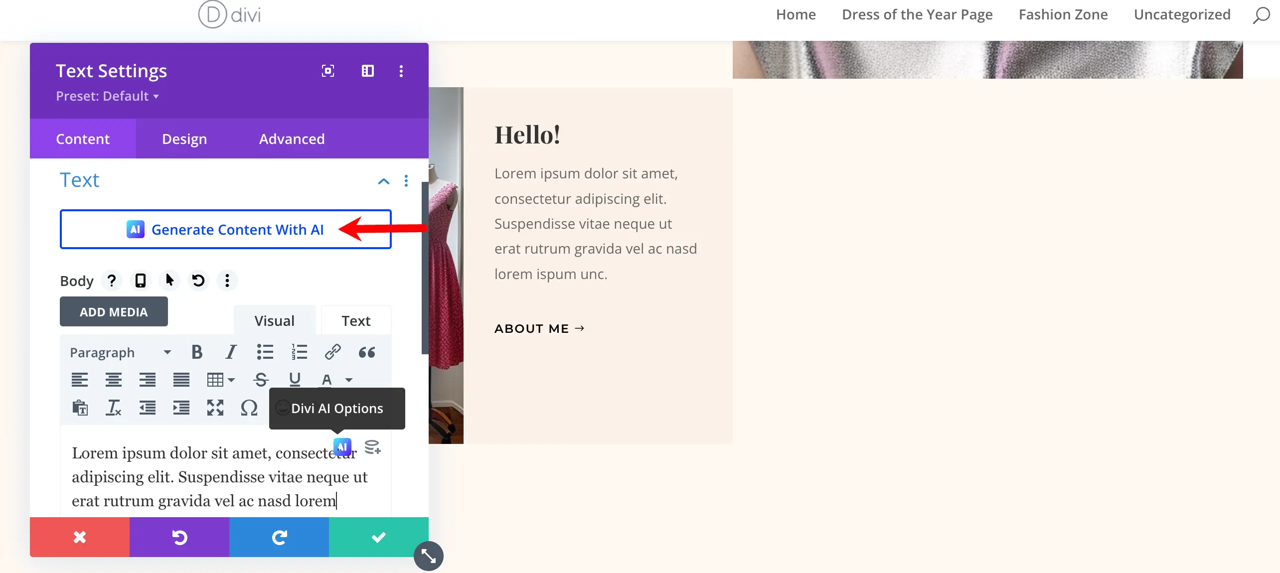Expand the Text section chevron
This screenshot has width=1280, height=573.
point(384,180)
